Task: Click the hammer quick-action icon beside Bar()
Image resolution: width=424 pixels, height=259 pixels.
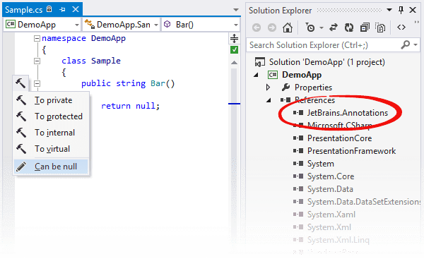Action: point(20,83)
